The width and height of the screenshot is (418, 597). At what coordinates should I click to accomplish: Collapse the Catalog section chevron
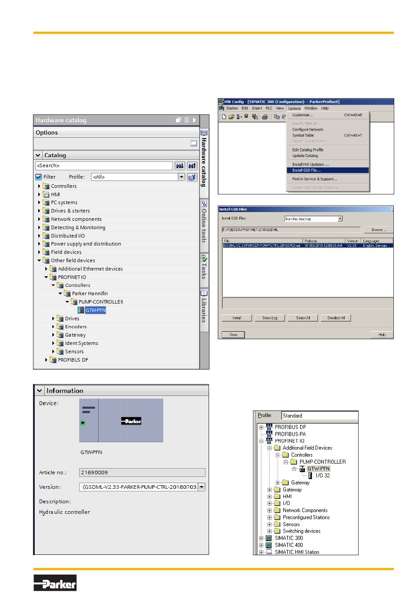click(38, 155)
